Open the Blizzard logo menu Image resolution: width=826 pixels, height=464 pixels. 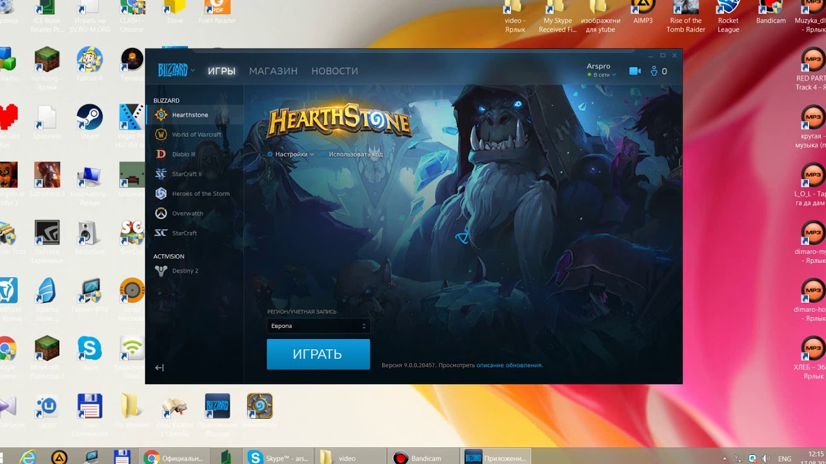176,70
